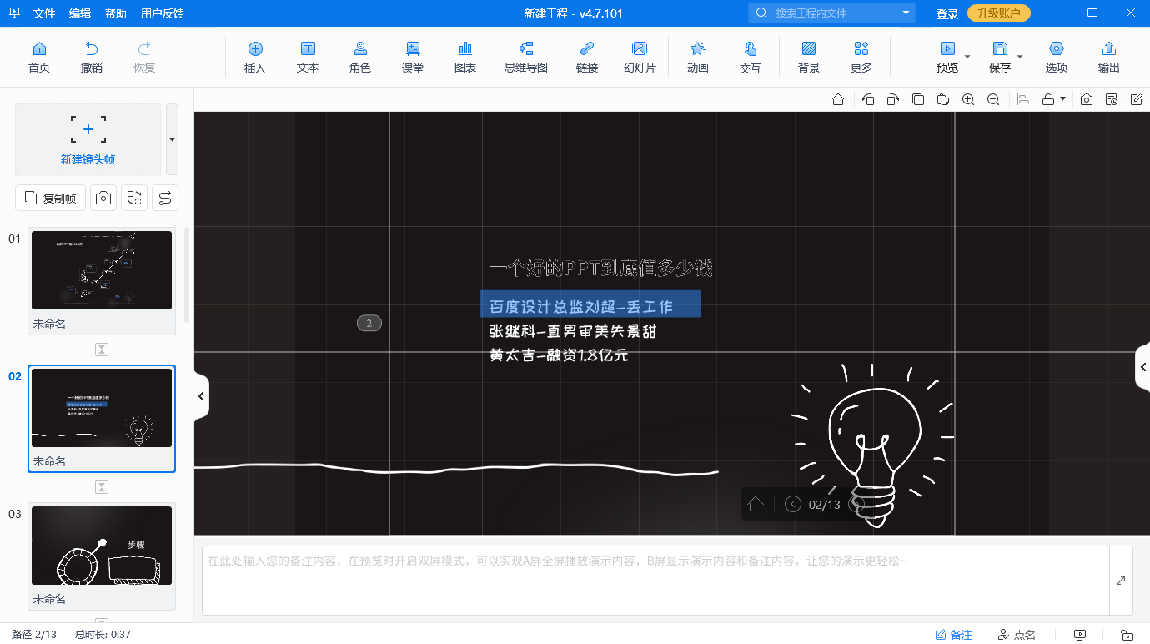1150x644 pixels.
Task: Open the 图表 chart tool
Action: click(465, 58)
